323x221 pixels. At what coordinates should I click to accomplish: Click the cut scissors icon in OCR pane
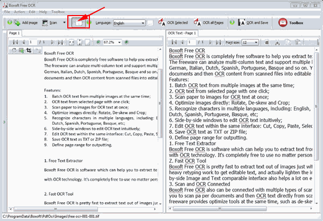277,42
